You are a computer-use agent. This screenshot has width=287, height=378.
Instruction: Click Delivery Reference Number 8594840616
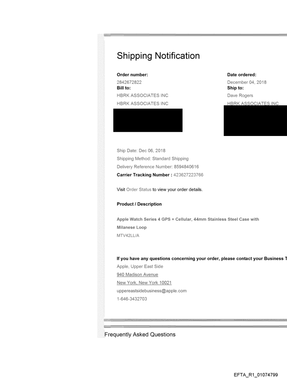159,167
